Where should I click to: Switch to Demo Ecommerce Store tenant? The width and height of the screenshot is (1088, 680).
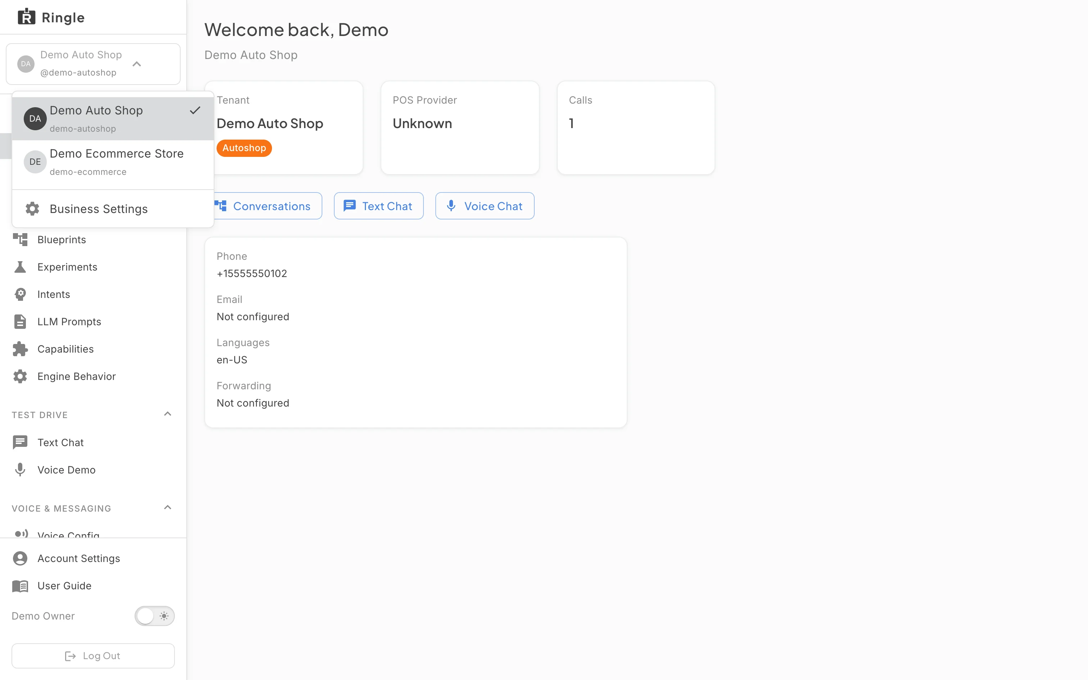click(x=113, y=162)
